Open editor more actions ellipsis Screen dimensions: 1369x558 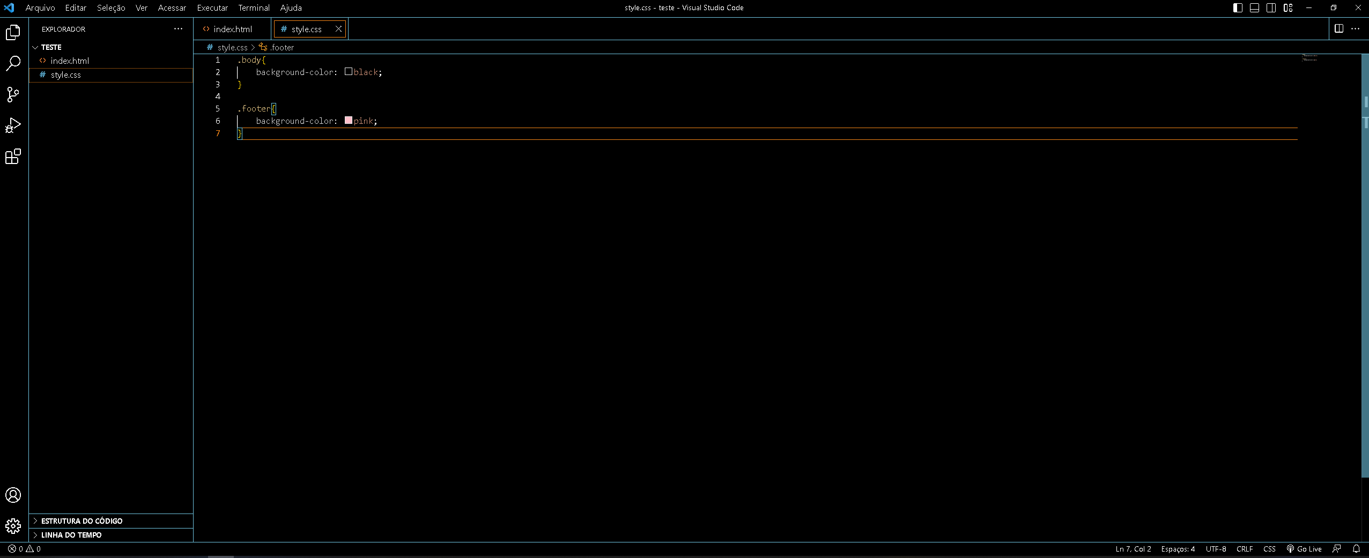pos(1355,29)
